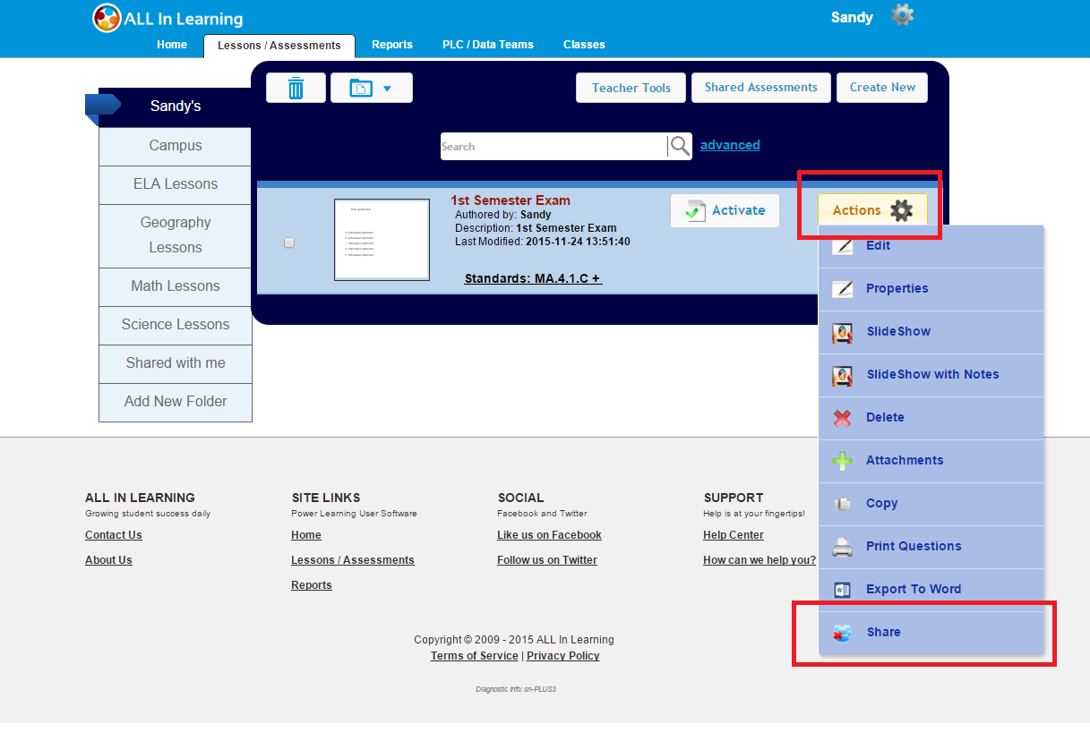Open the advanced search link
The image size is (1090, 741).
[x=730, y=145]
